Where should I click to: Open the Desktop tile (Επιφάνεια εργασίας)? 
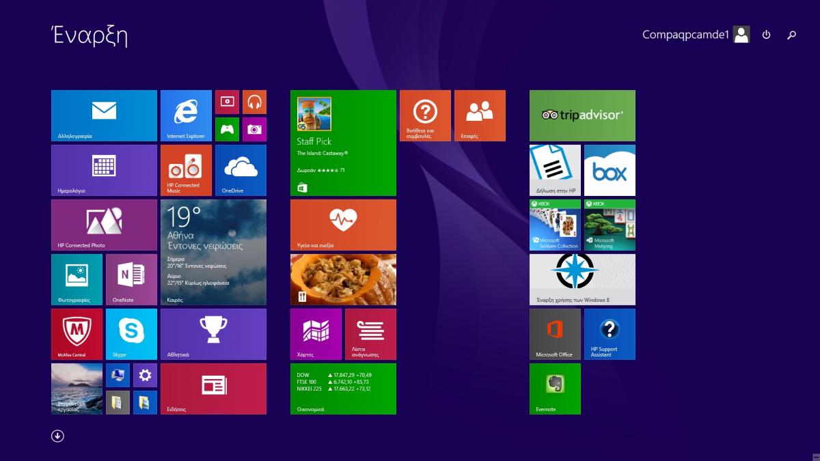tap(77, 389)
